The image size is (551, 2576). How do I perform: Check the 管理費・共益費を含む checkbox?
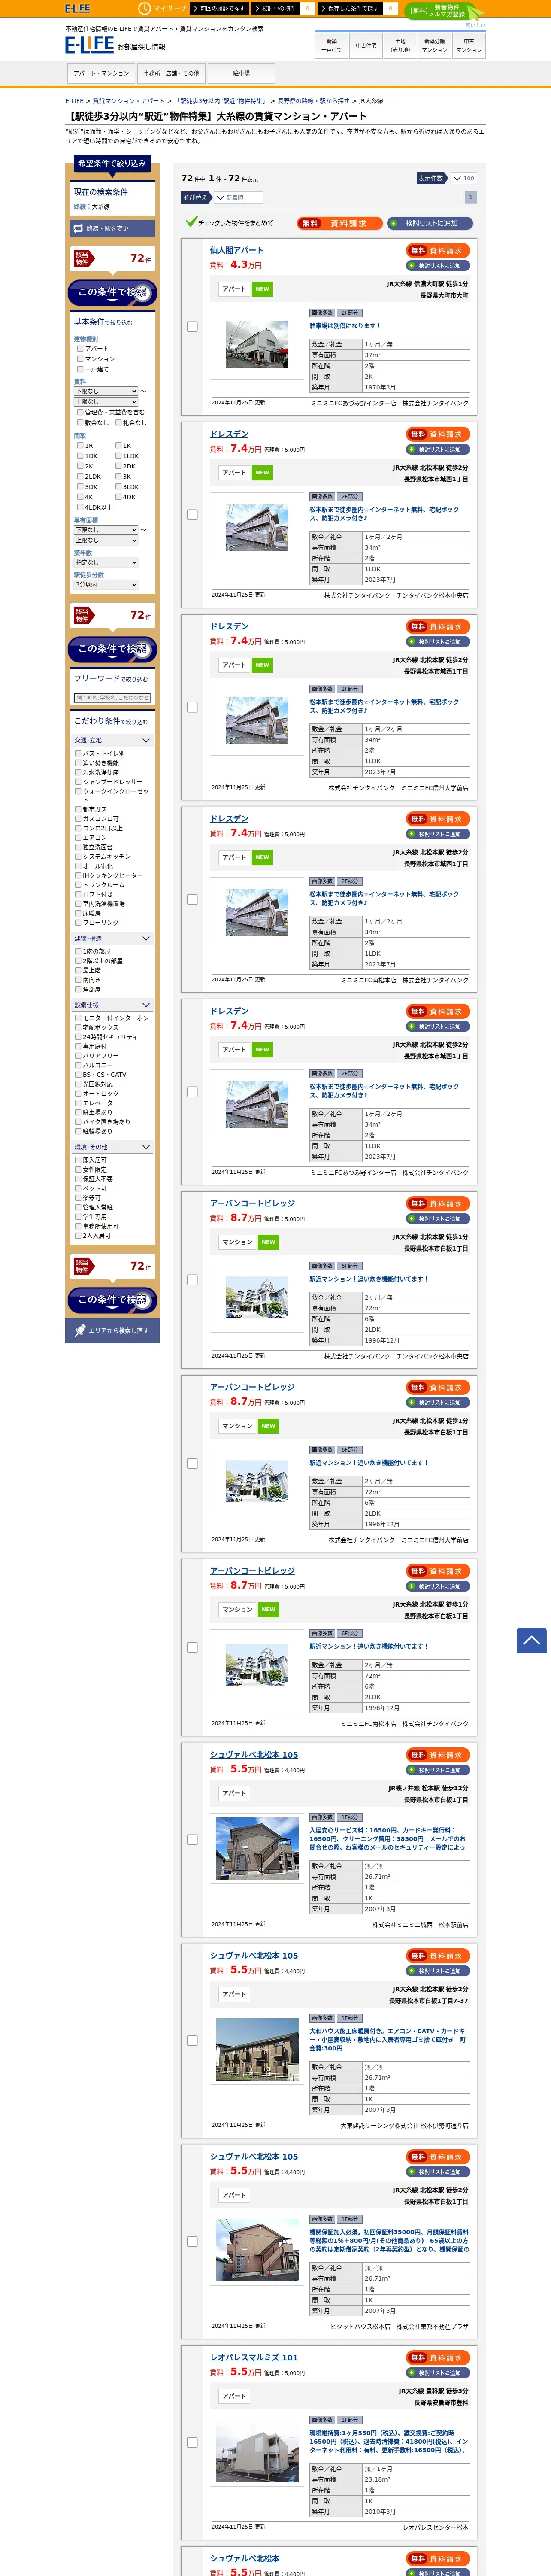coord(80,412)
